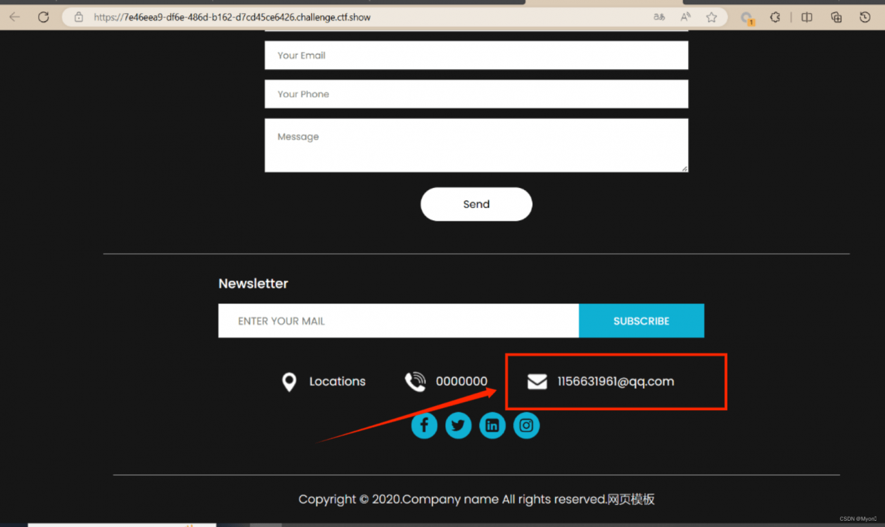Open the Twitter social icon
885x527 pixels.
[458, 425]
